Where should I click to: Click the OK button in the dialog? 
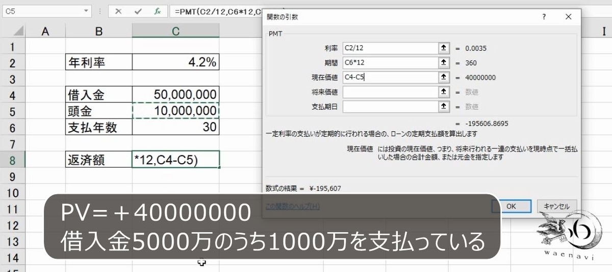(511, 206)
